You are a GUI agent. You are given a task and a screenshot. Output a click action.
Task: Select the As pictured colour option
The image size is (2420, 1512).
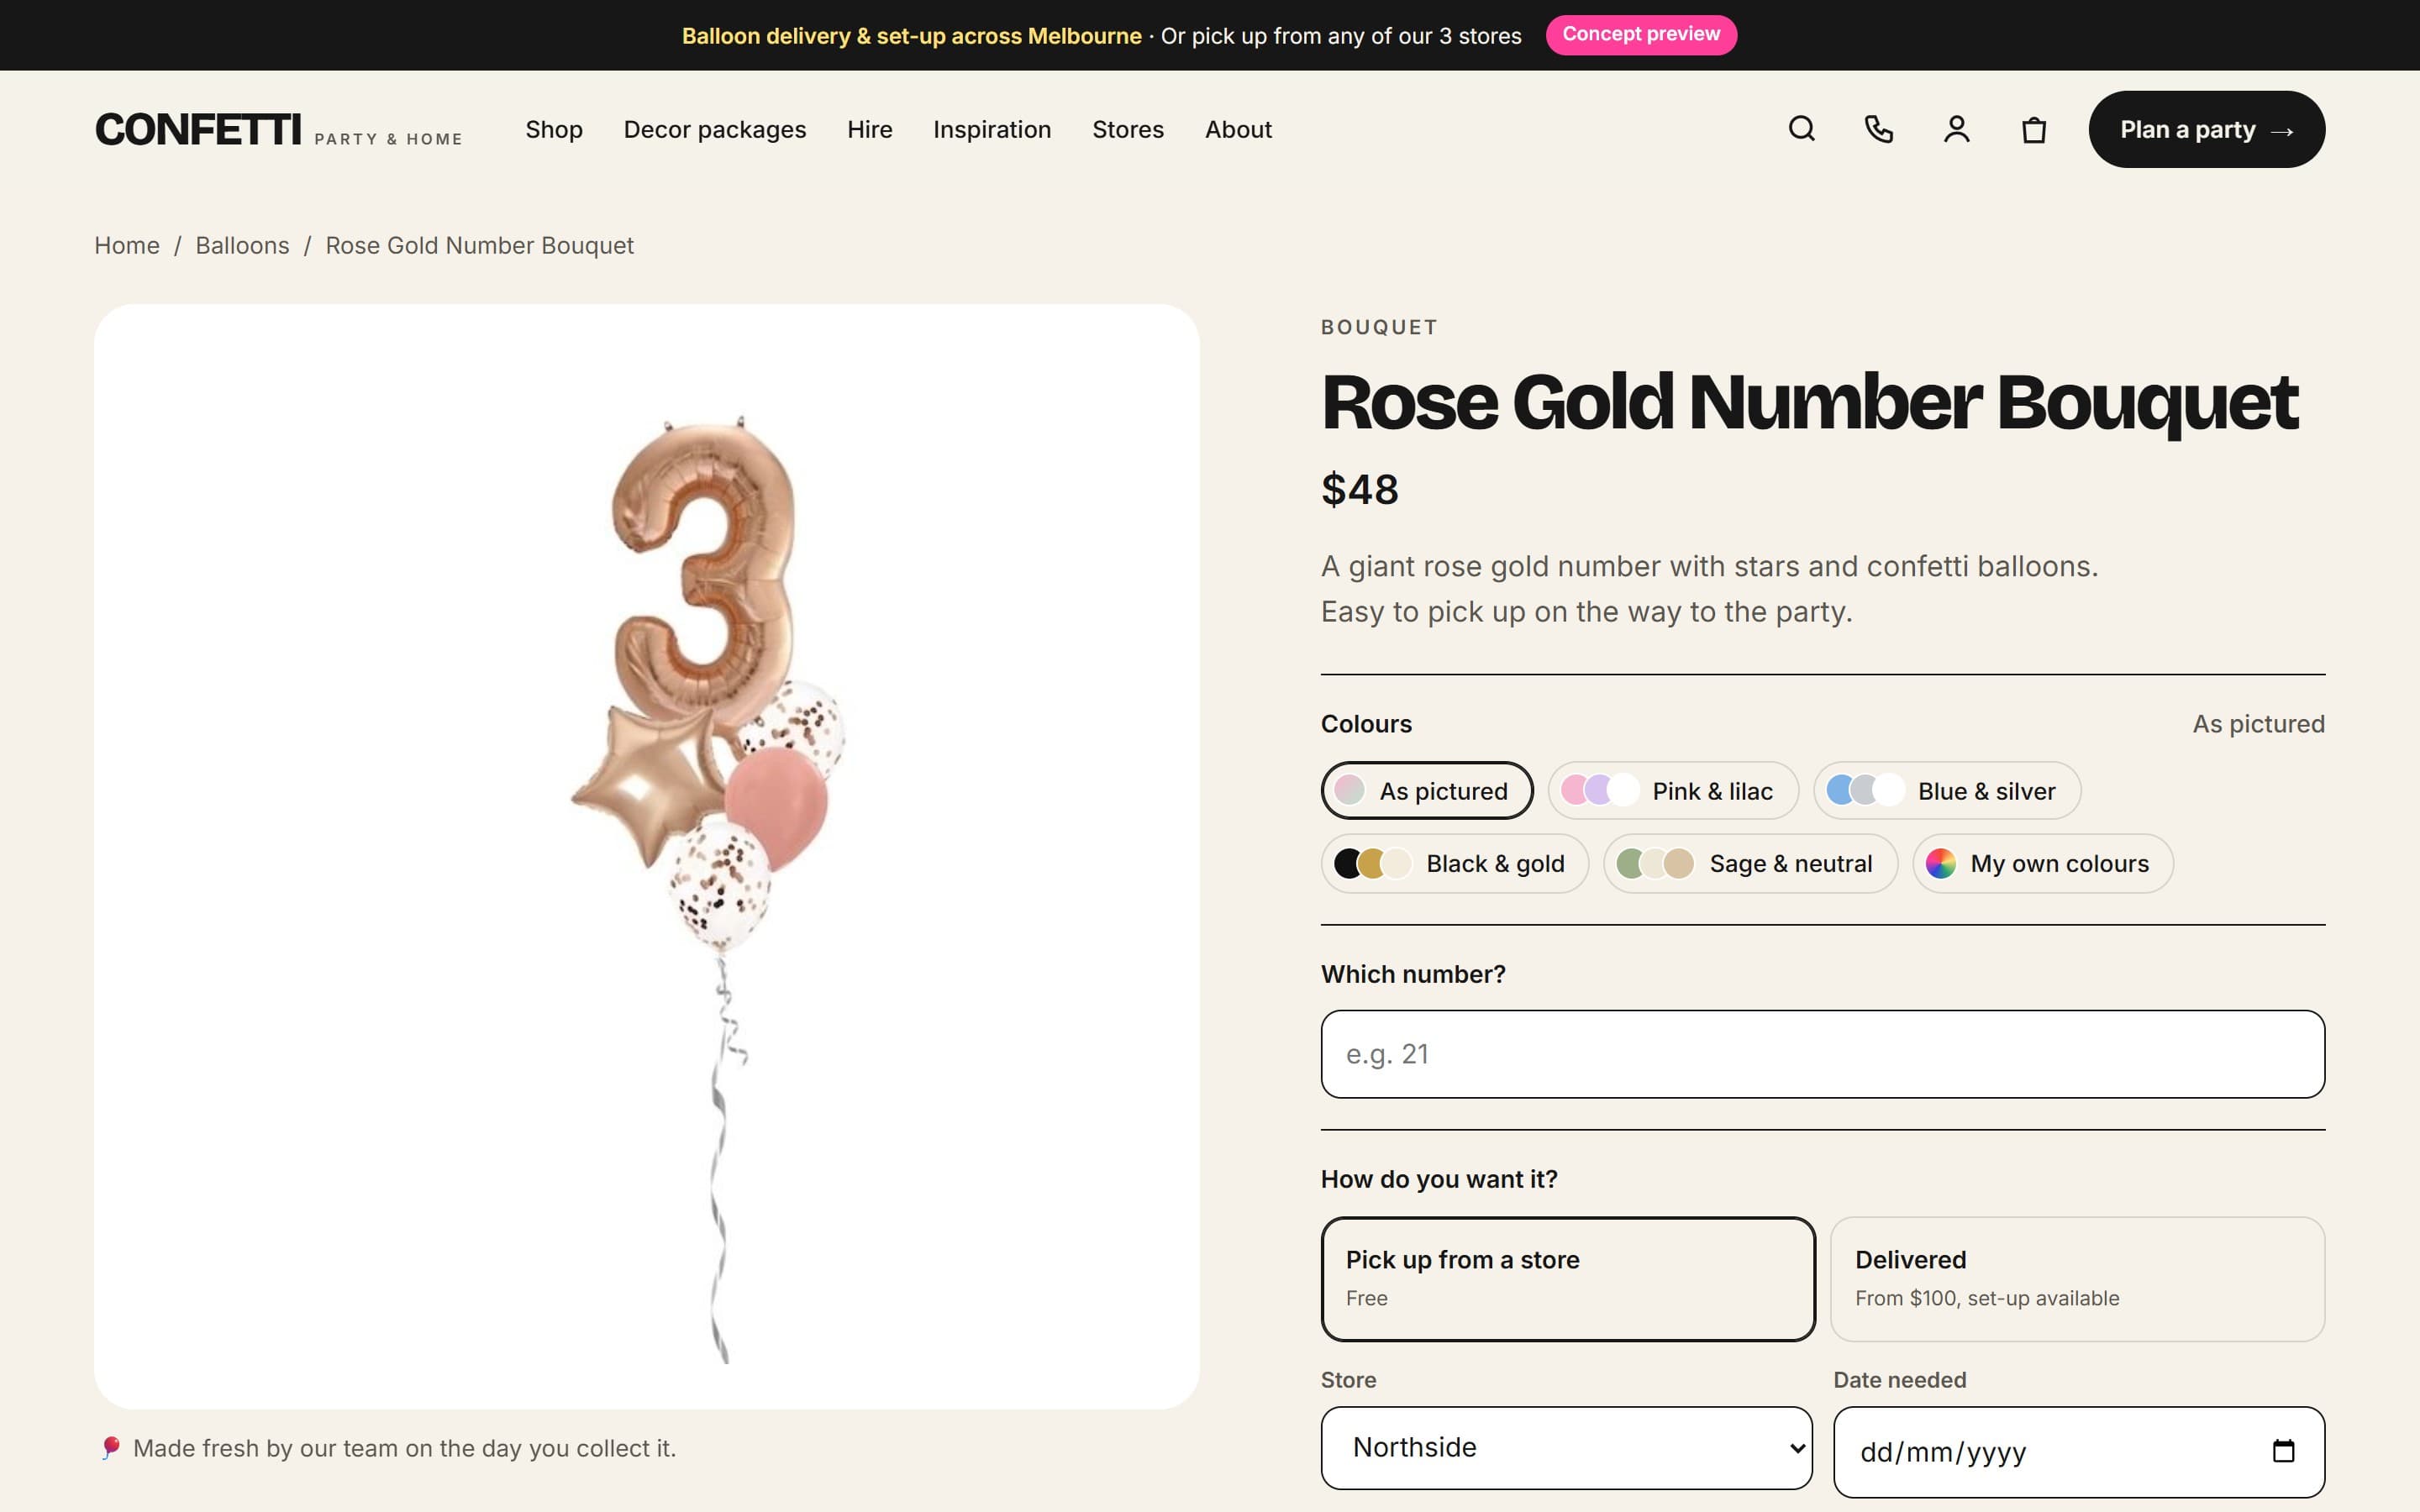(x=1427, y=790)
